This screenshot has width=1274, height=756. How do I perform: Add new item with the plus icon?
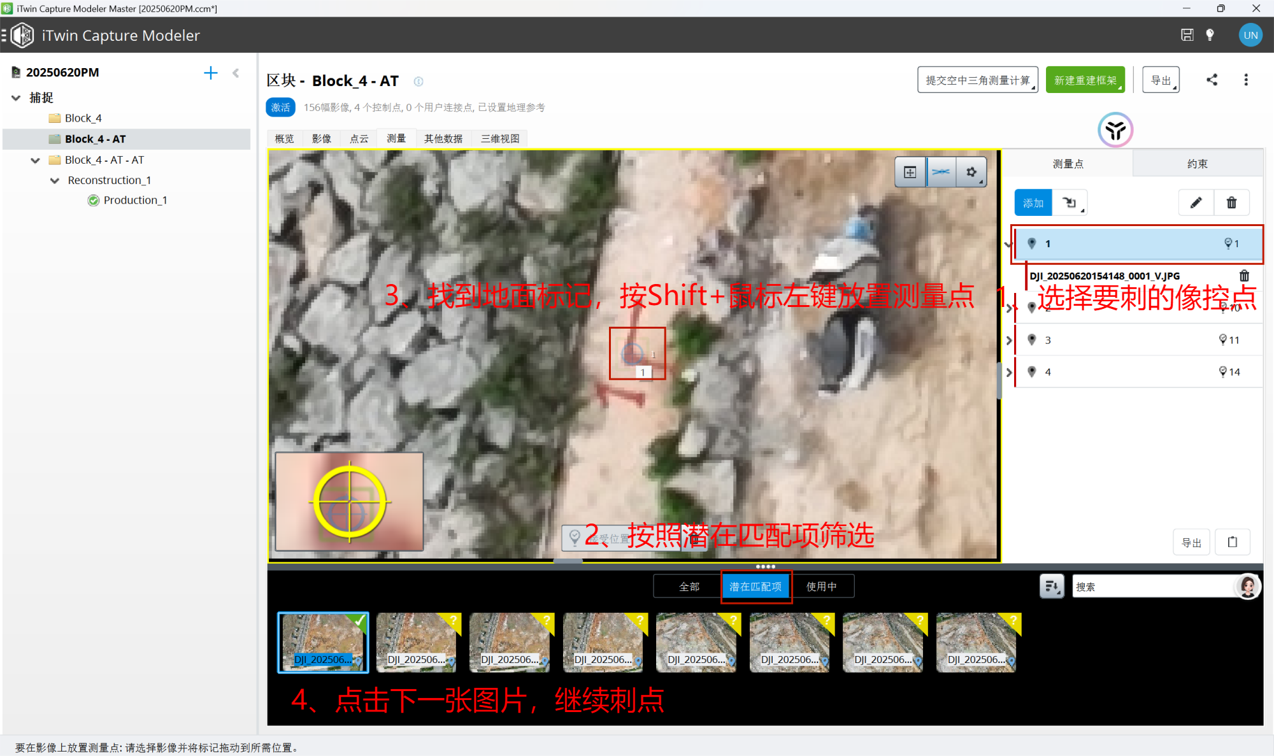[x=210, y=73]
